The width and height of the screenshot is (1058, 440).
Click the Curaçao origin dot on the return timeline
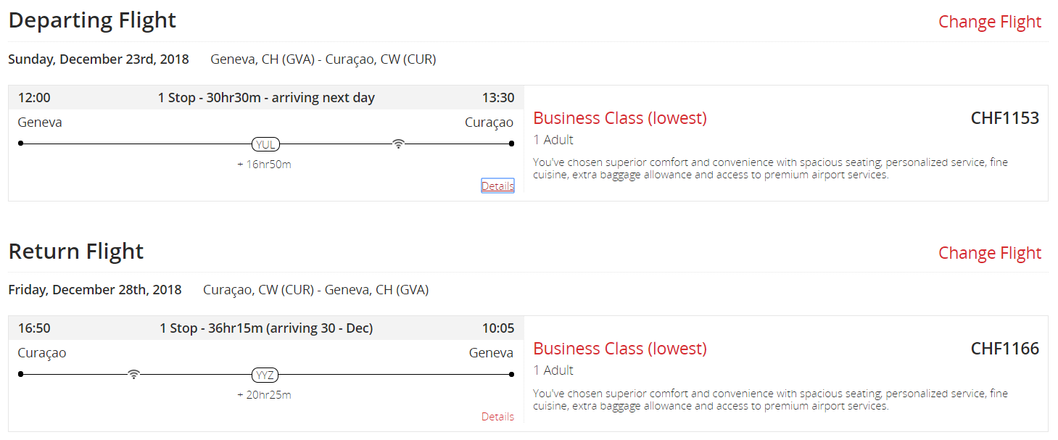pos(21,374)
